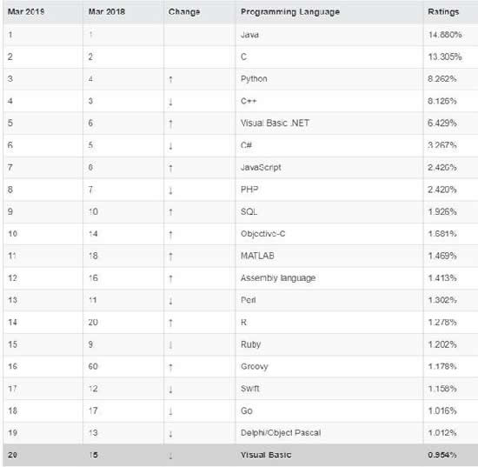Click the Assembly language entry
Screen dimensions: 478x467
click(278, 278)
